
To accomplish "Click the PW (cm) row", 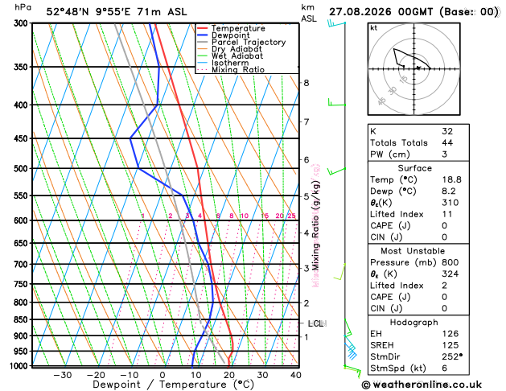I will [x=418, y=154].
